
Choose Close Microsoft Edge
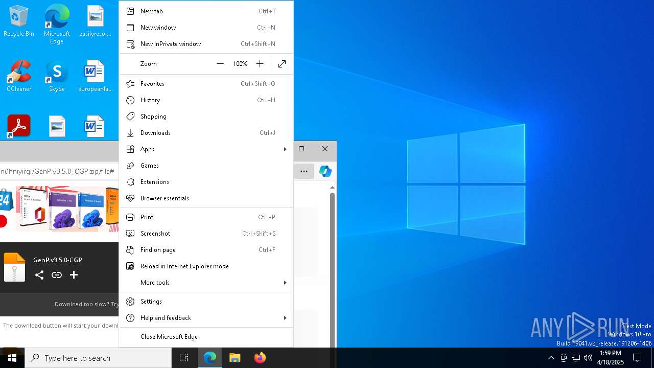click(206, 337)
